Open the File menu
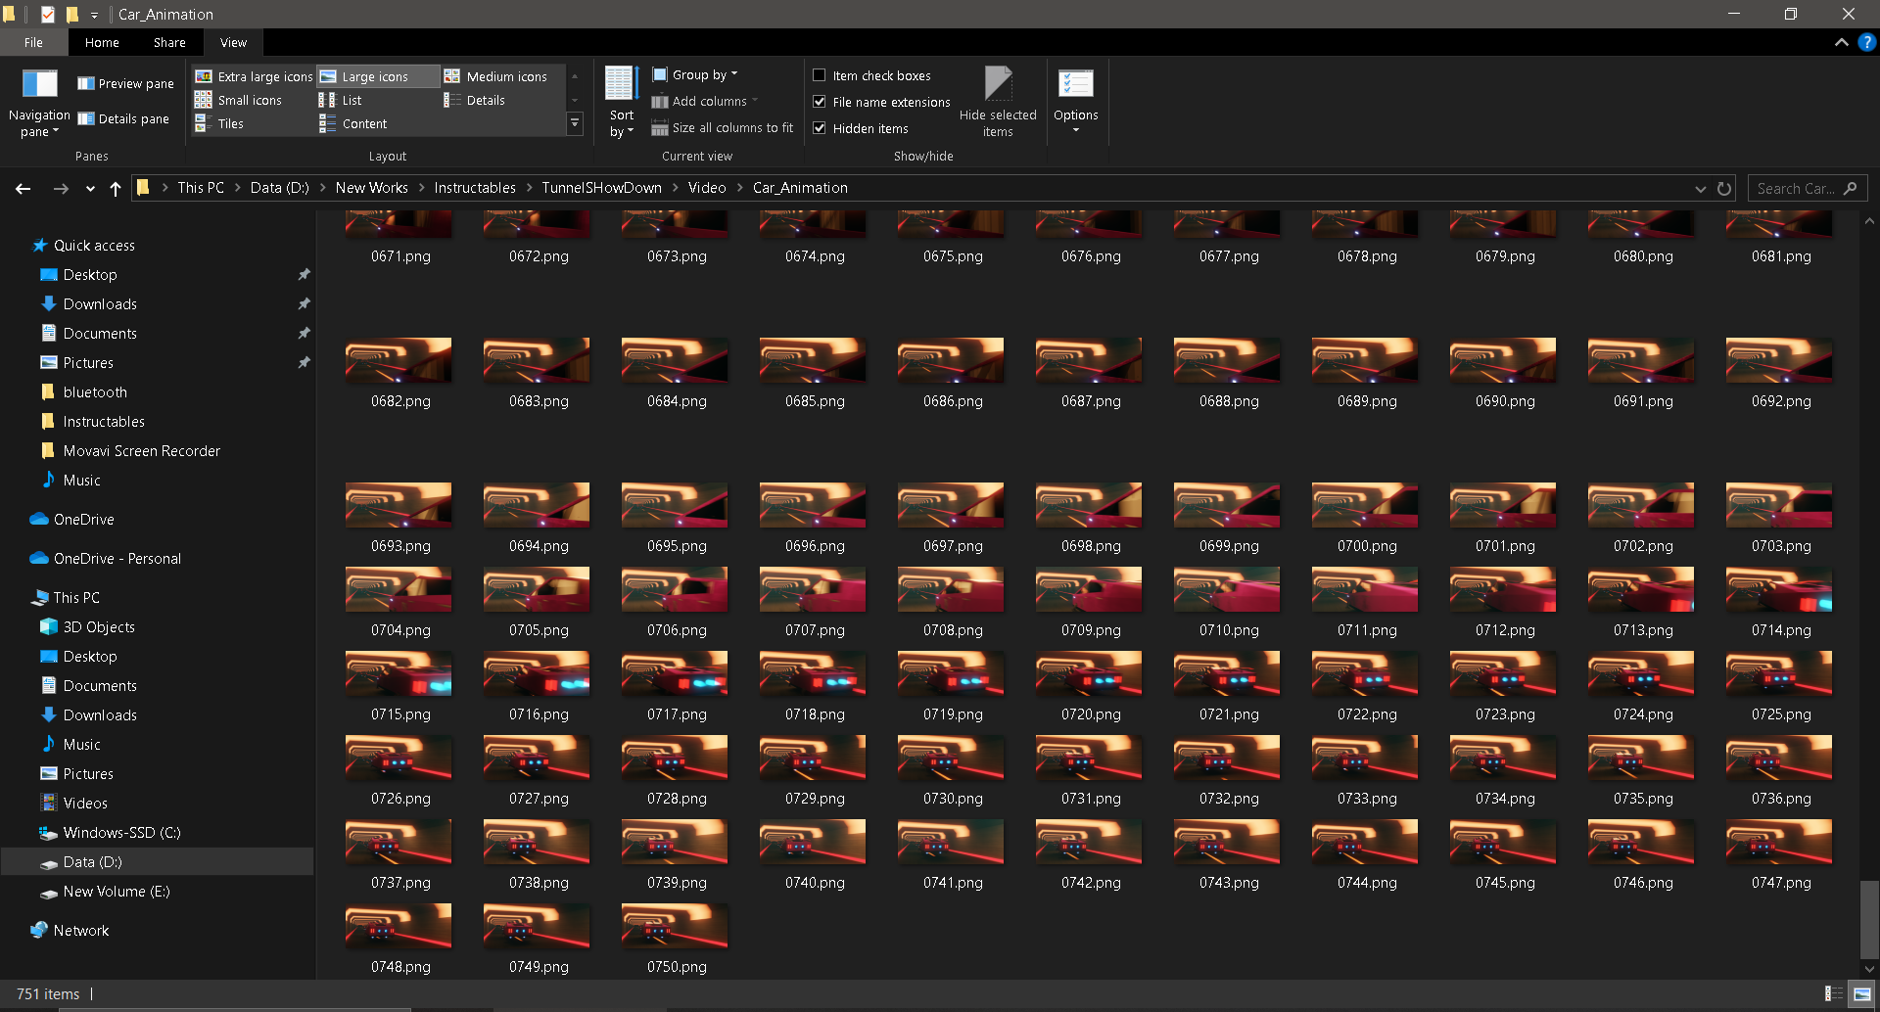Viewport: 1880px width, 1012px height. (33, 43)
